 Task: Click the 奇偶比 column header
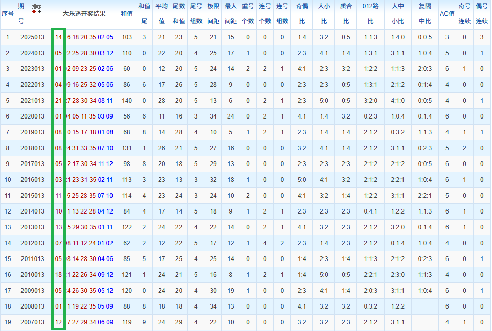coord(302,14)
